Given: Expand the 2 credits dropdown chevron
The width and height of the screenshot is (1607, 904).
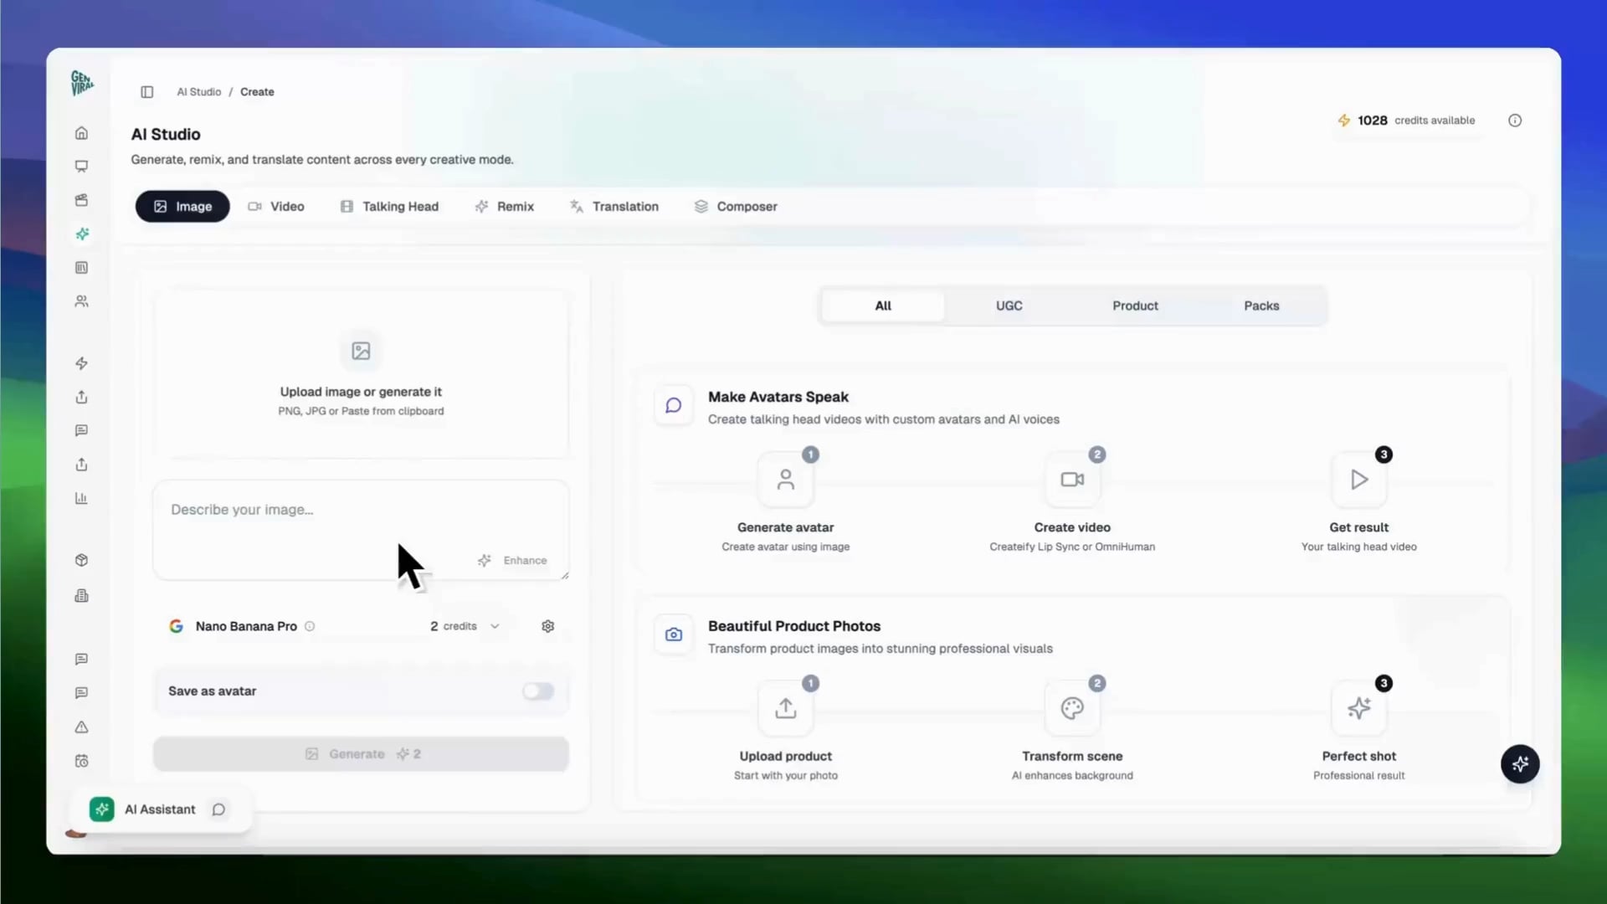Looking at the screenshot, I should pos(495,626).
